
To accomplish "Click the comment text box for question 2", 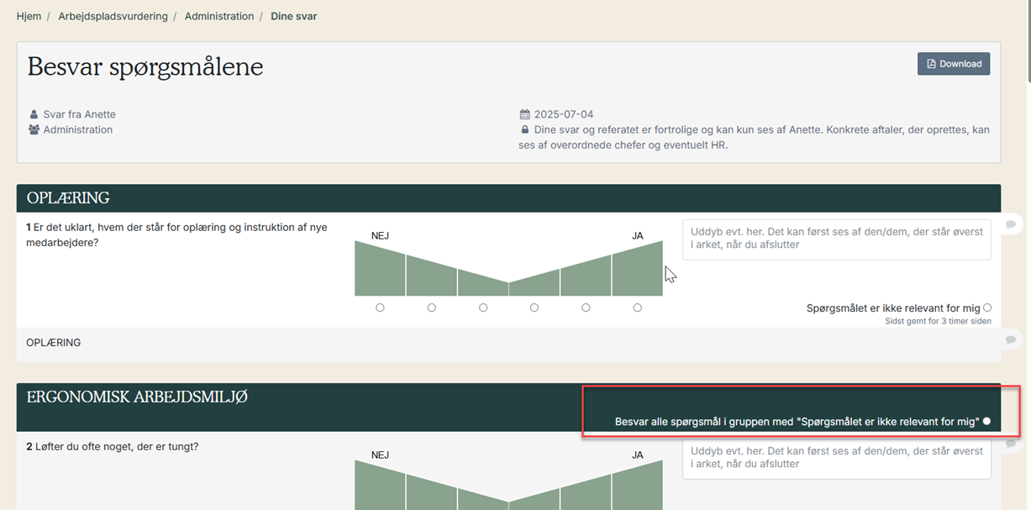I will point(836,459).
